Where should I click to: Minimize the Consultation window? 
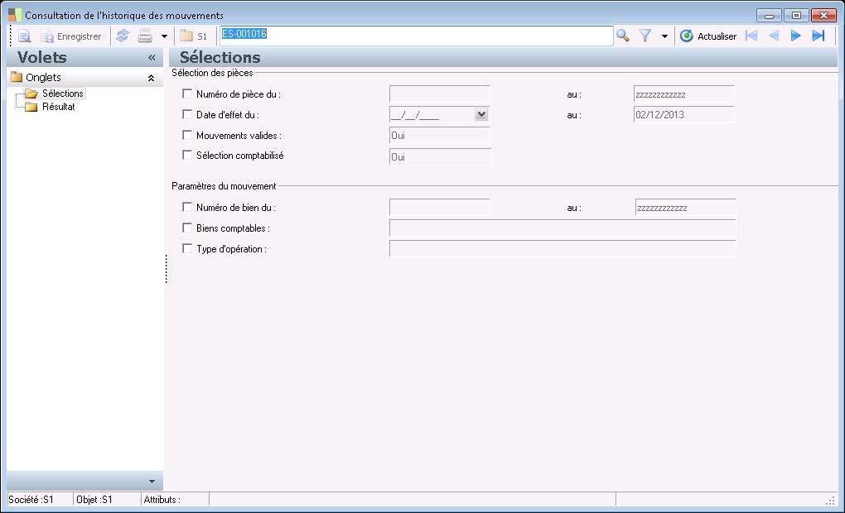769,15
